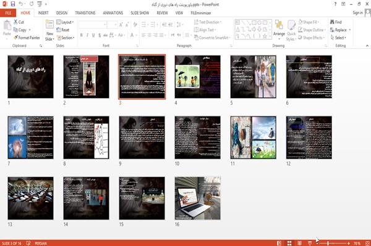Click zoom in plus button
Screen dimensions: 371x246
click(349, 243)
